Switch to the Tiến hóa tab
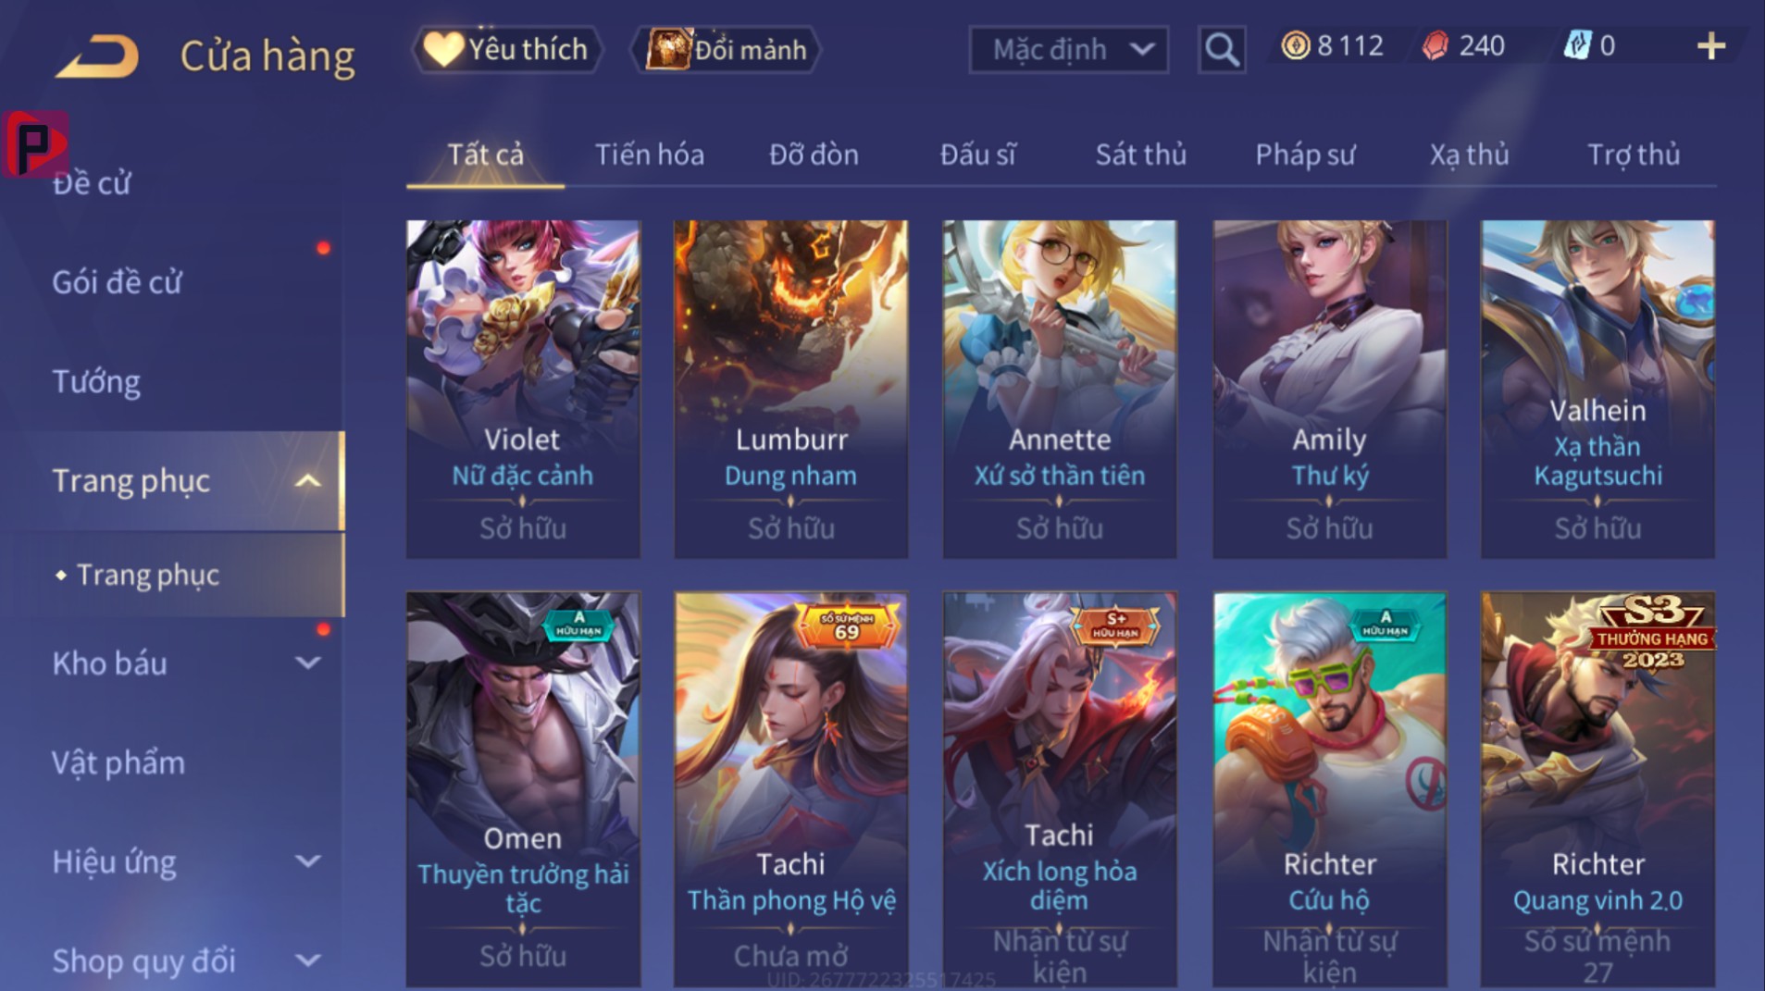Viewport: 1765px width, 991px height. 649,155
